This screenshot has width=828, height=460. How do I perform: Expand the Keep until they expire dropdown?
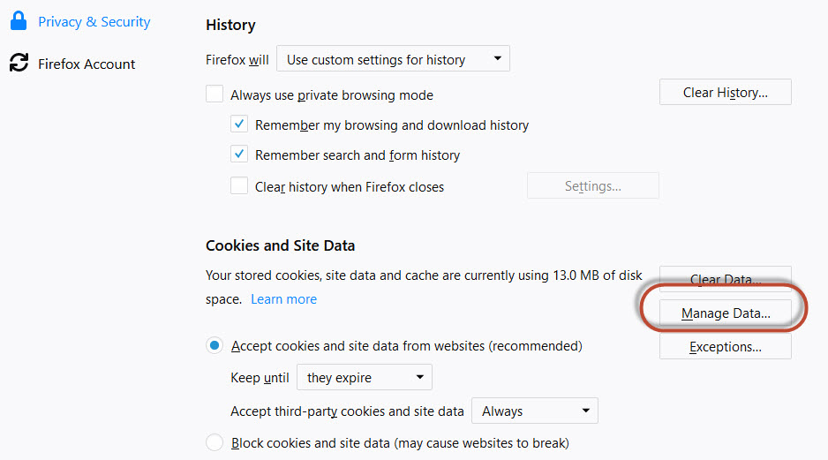(365, 377)
